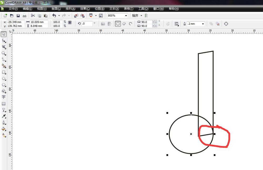This screenshot has width=263, height=170.
Task: Choose the Table tool
Action: 4,104
